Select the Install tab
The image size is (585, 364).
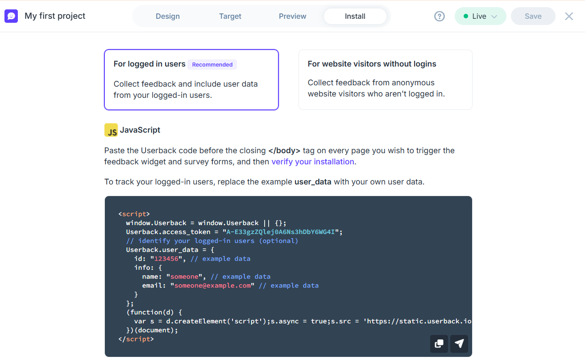point(355,16)
